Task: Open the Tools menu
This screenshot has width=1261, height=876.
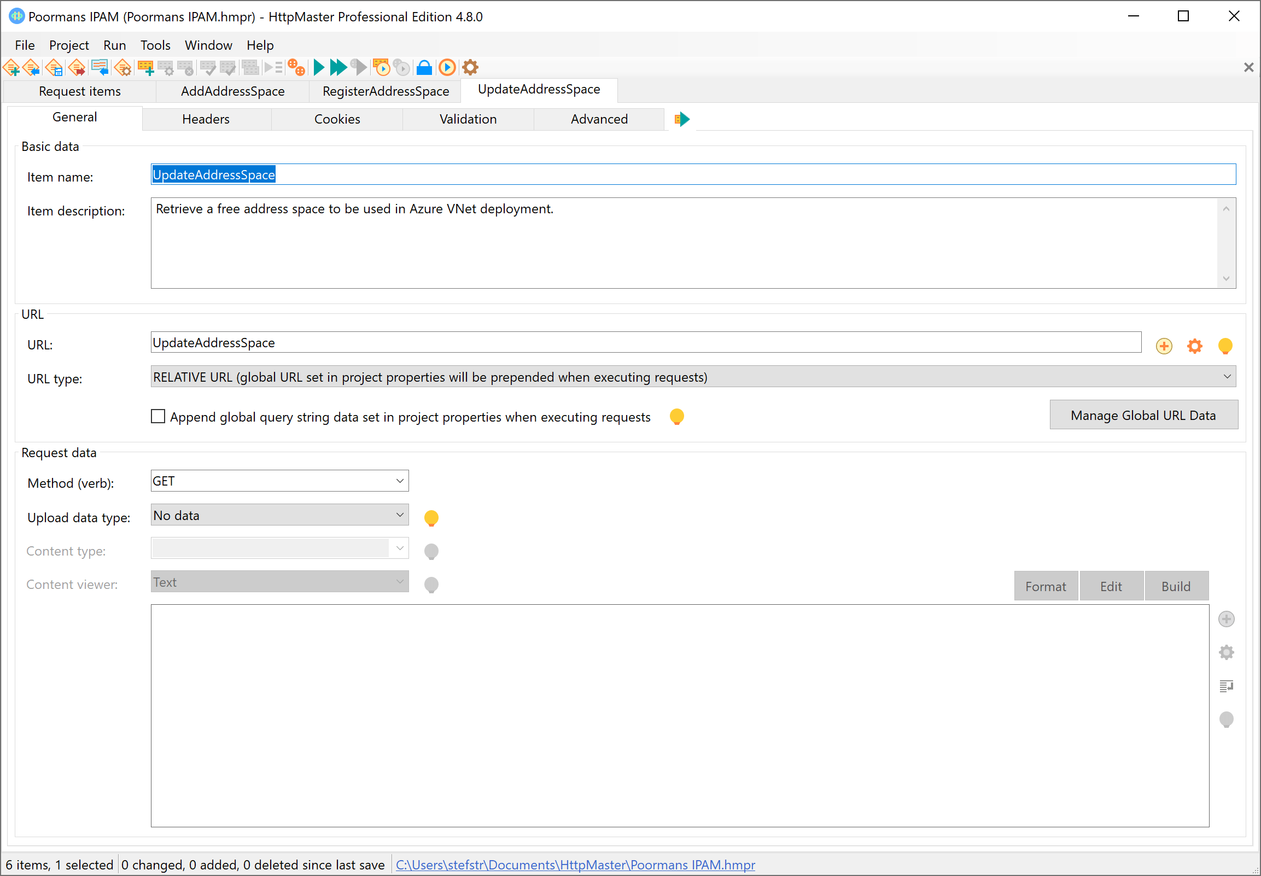Action: point(155,45)
